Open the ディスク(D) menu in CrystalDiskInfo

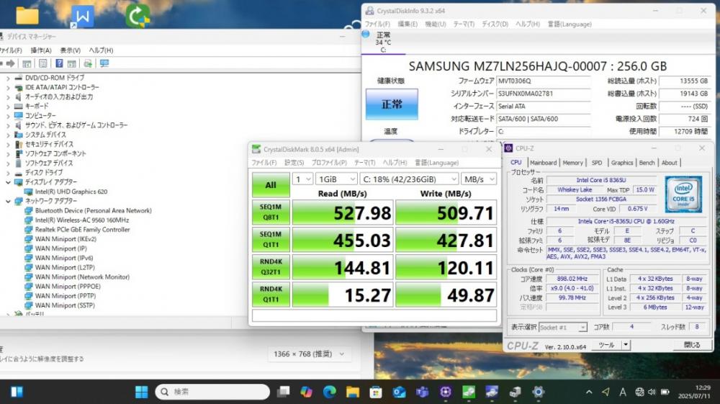pyautogui.click(x=495, y=24)
